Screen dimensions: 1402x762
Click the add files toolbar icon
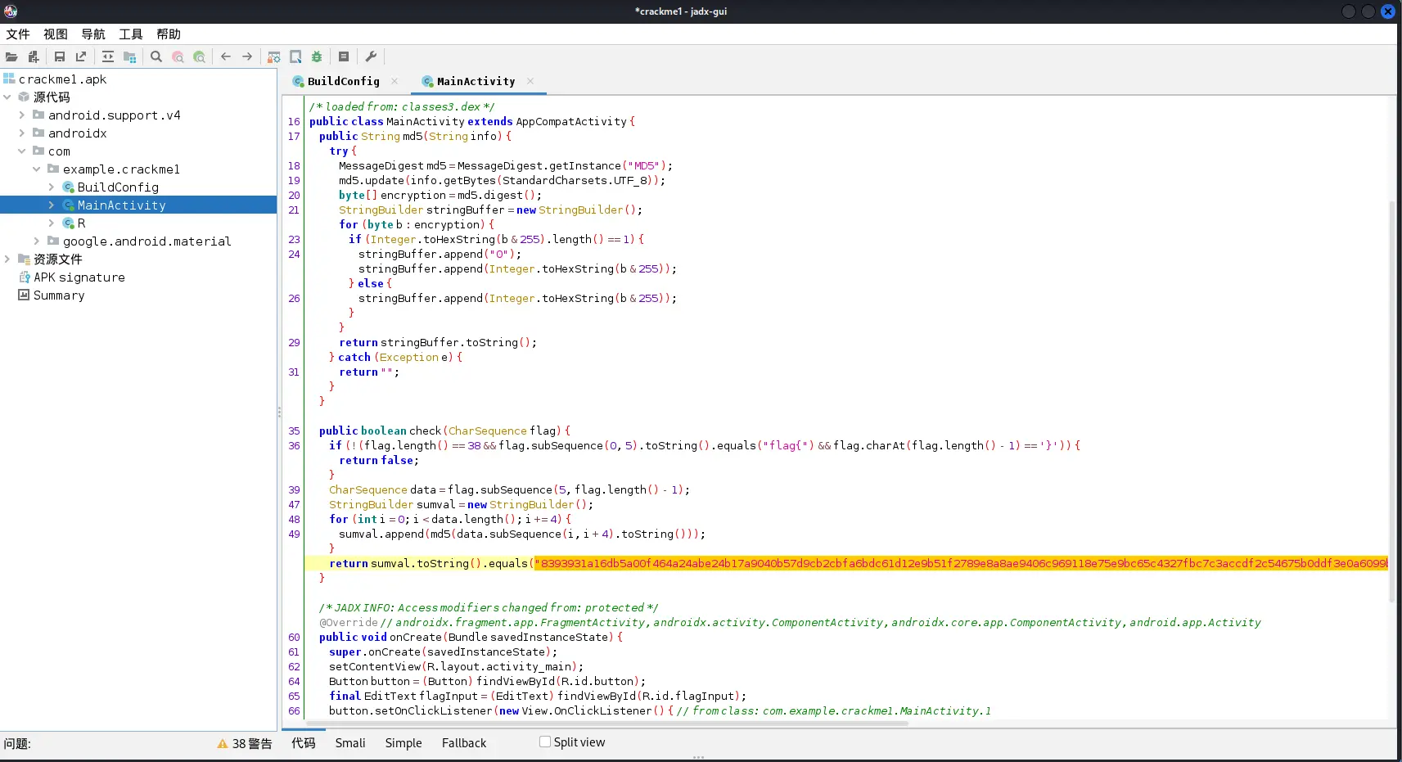coord(34,57)
